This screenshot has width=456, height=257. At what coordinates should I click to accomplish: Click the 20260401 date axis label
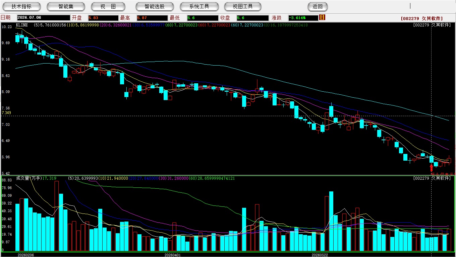(172, 255)
